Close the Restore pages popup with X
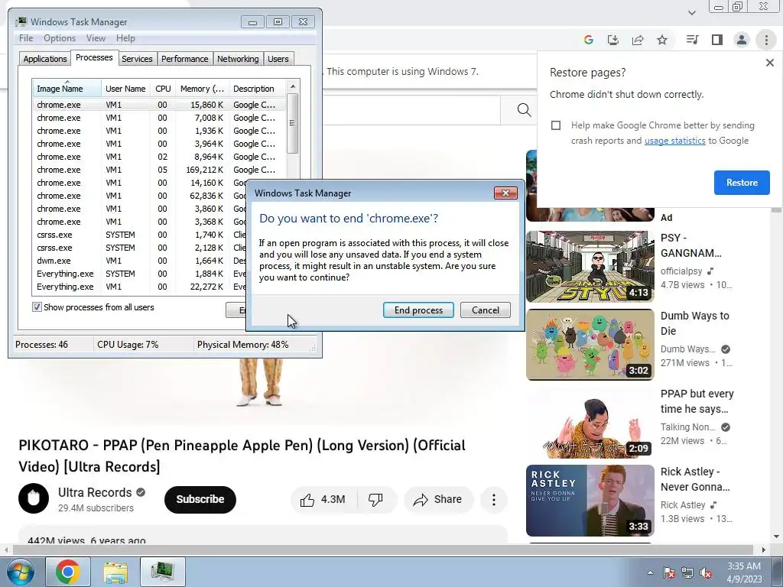The width and height of the screenshot is (783, 587). pyautogui.click(x=769, y=63)
